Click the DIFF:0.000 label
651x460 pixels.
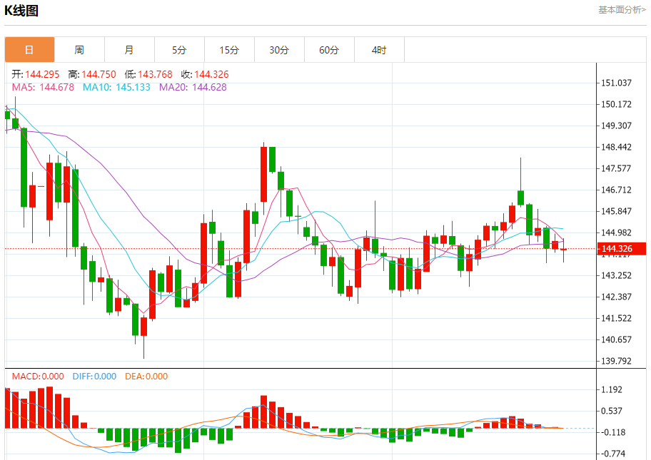[x=94, y=377]
